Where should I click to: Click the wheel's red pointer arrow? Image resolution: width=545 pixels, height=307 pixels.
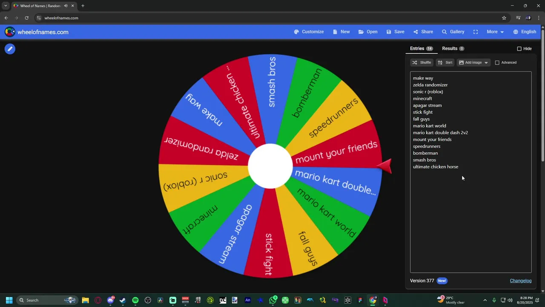click(384, 166)
